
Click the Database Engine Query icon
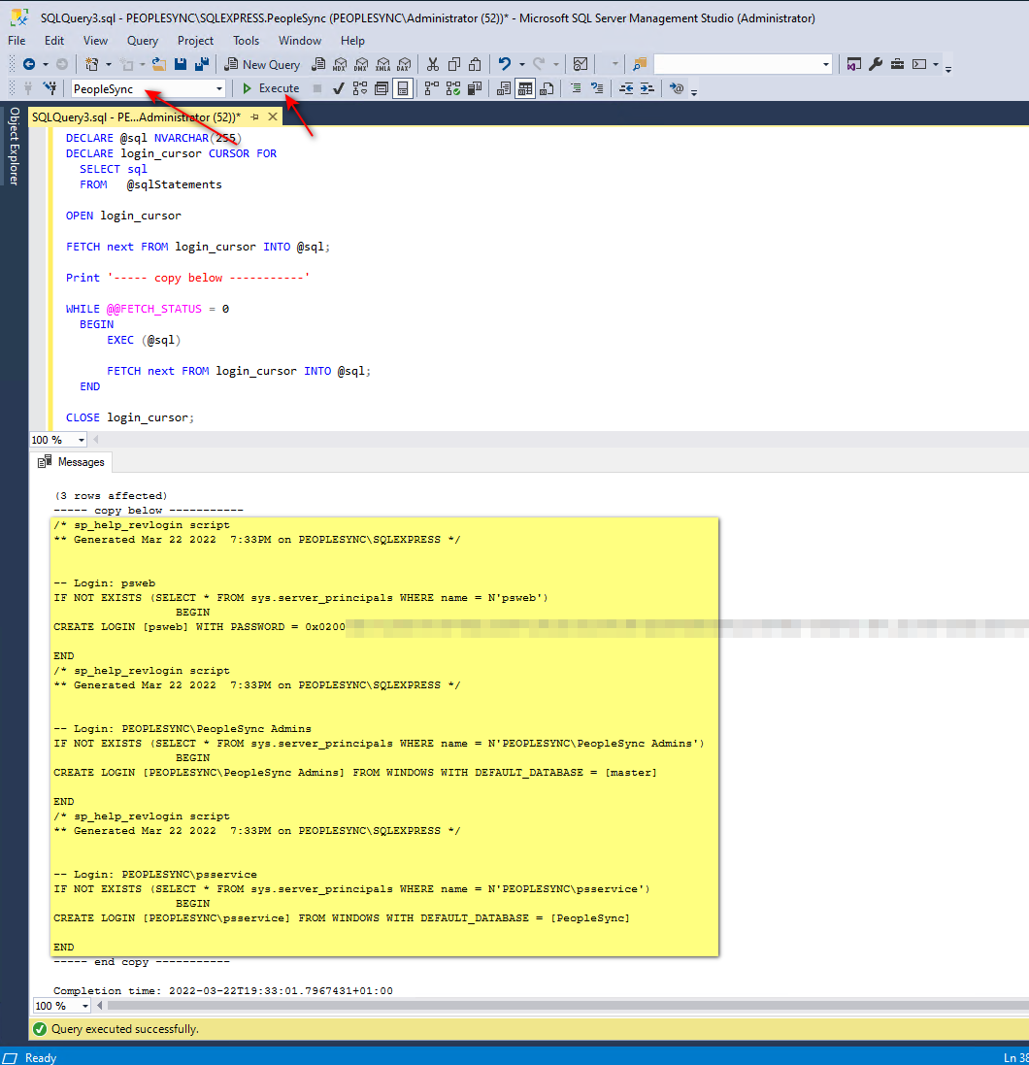(x=317, y=64)
